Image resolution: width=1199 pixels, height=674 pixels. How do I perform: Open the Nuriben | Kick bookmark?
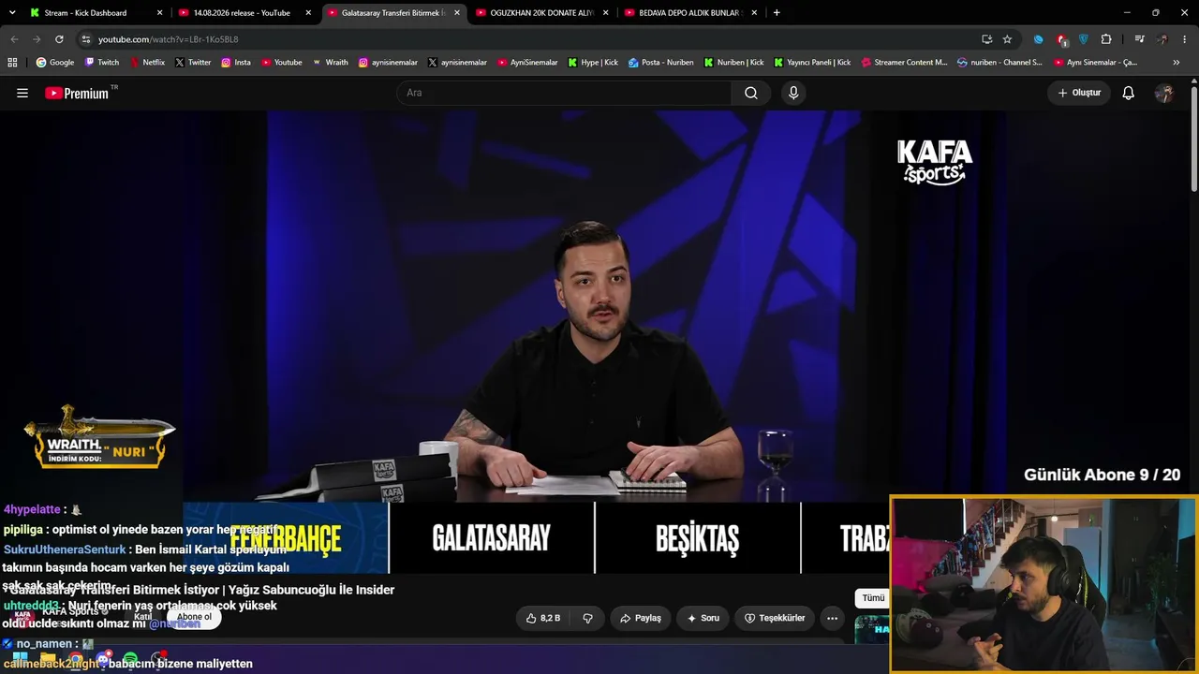733,63
